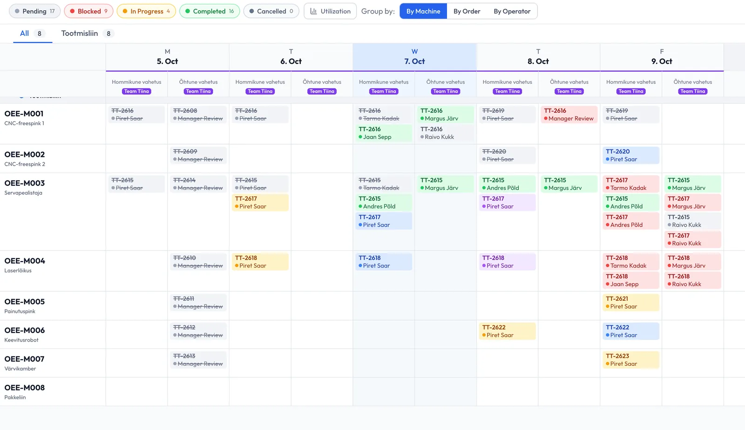The image size is (745, 430).
Task: Open yellow TT-2622 Piret Saar card
Action: pos(508,331)
